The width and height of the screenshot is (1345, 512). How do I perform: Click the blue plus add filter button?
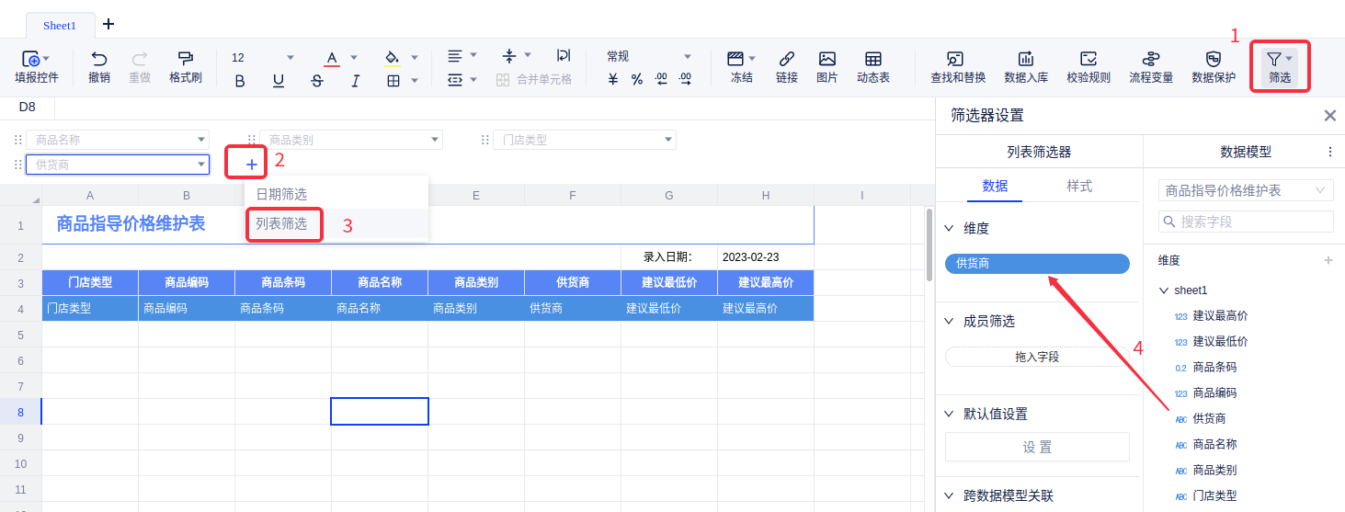click(x=252, y=165)
